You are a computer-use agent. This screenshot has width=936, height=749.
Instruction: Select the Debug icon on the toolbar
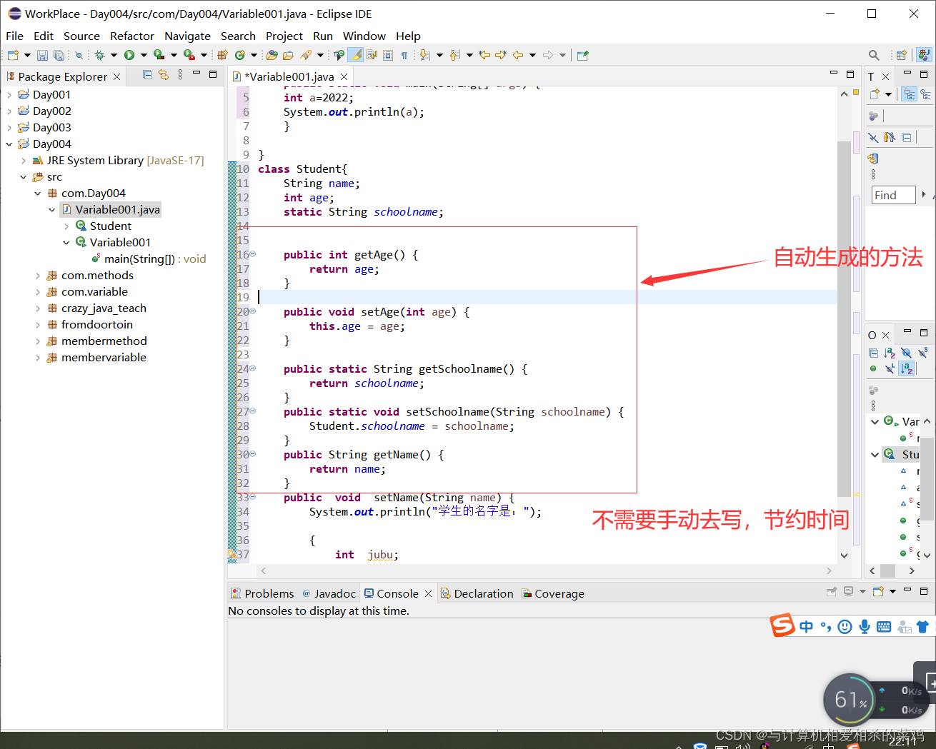(101, 54)
